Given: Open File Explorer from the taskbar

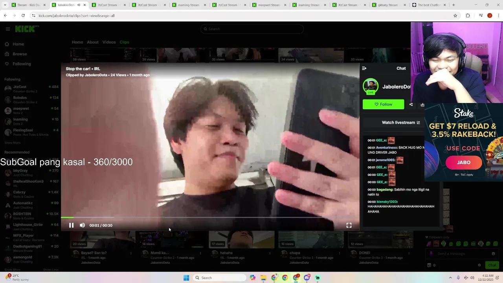Looking at the screenshot, I should point(263,278).
